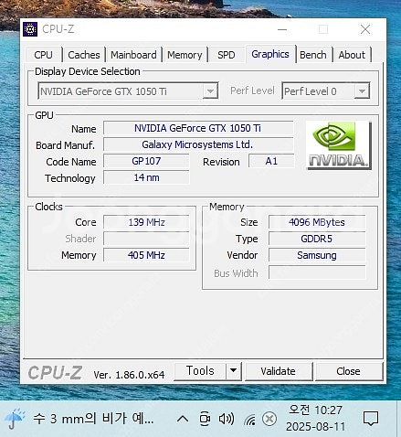The height and width of the screenshot is (437, 401).
Task: Go to the About tab
Action: click(x=352, y=55)
